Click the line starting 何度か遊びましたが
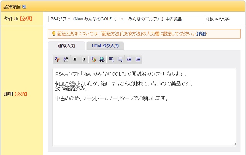Viewport: 246px width, 155px height. click(124, 83)
